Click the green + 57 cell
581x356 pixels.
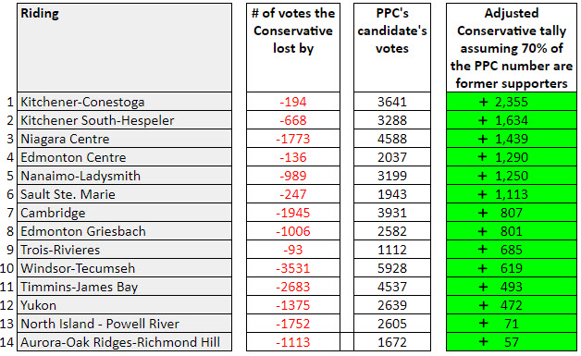512,342
